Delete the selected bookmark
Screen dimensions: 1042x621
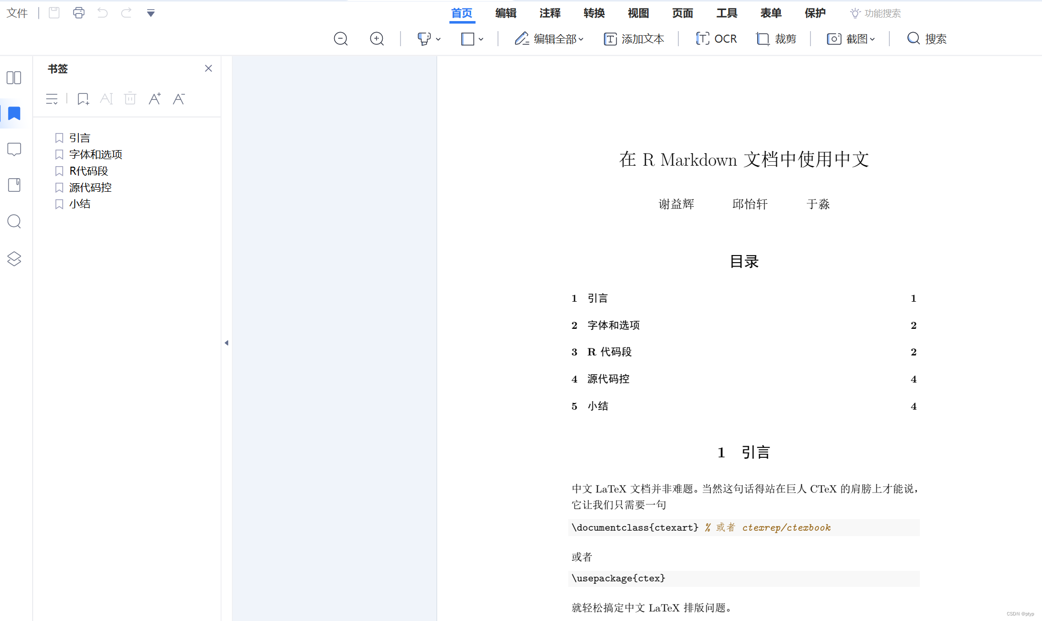point(130,98)
